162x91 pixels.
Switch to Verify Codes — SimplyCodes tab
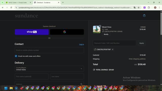click(17, 3)
